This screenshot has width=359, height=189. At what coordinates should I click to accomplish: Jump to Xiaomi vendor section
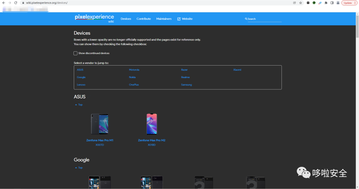tap(237, 70)
